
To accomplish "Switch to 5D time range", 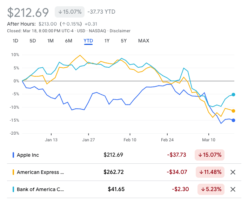I will point(33,41).
